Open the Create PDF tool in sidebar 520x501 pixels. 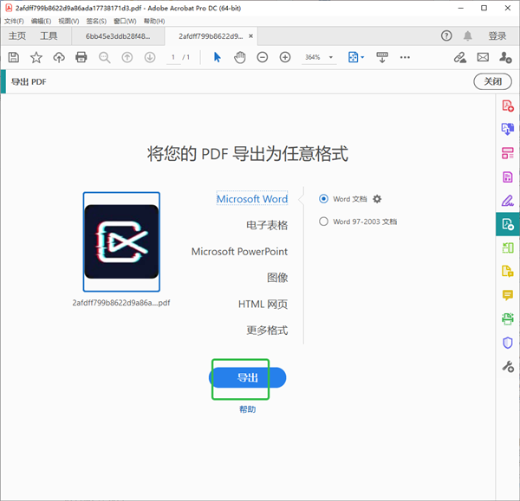[508, 106]
